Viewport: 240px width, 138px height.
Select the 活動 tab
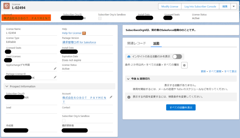click(156, 43)
